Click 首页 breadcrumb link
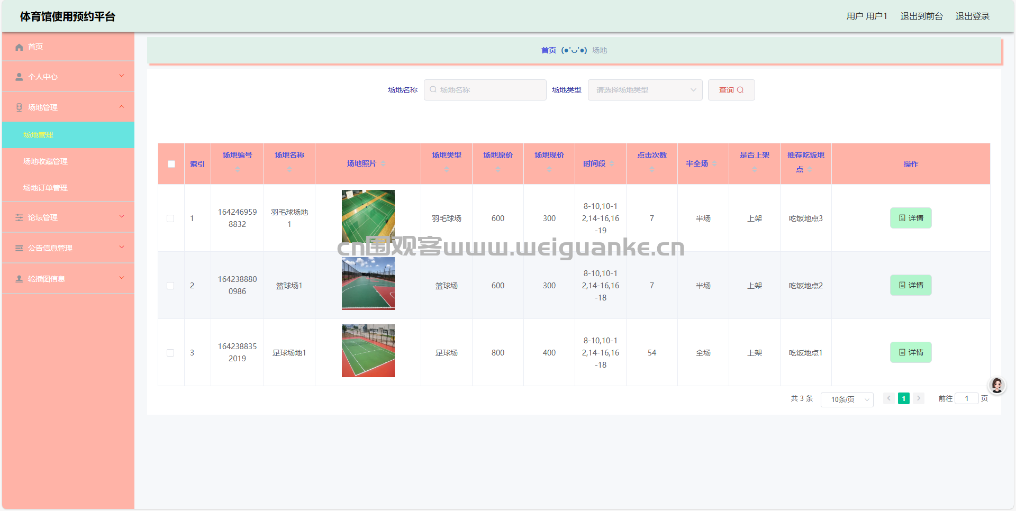Viewport: 1016px width, 511px height. pyautogui.click(x=548, y=50)
